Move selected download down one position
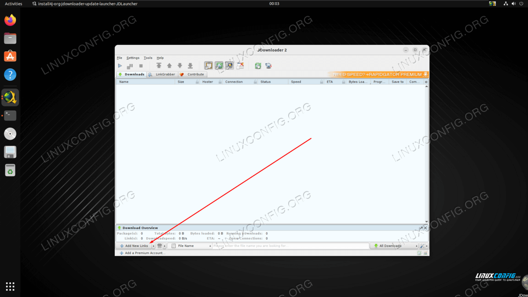This screenshot has width=528, height=297. 180,66
